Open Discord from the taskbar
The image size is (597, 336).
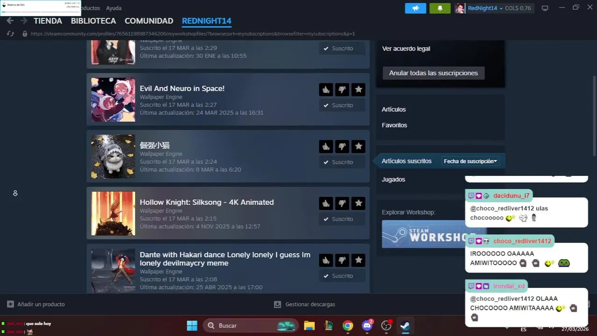tap(367, 325)
